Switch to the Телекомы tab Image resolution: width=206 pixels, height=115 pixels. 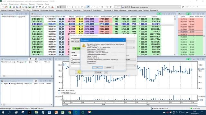36,10
